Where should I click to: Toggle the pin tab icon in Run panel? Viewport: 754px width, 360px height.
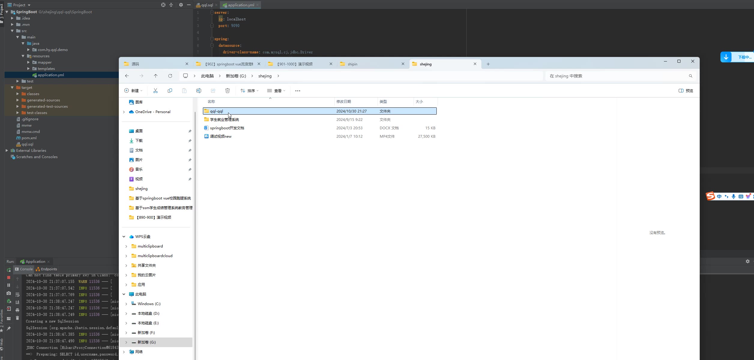tap(9, 328)
